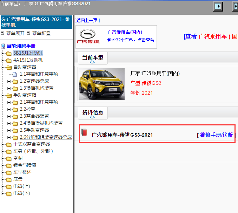This screenshot has height=213, width=238.
Task: Select the 3B15J1发动机 tree item label
Action: [x=28, y=53]
